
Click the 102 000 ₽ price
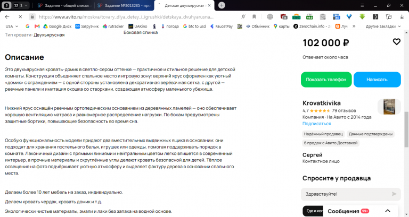click(325, 43)
